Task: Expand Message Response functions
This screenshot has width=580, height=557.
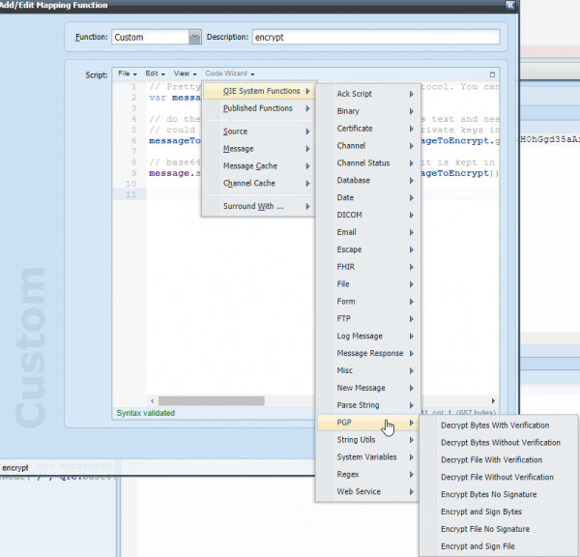Action: [x=368, y=354]
